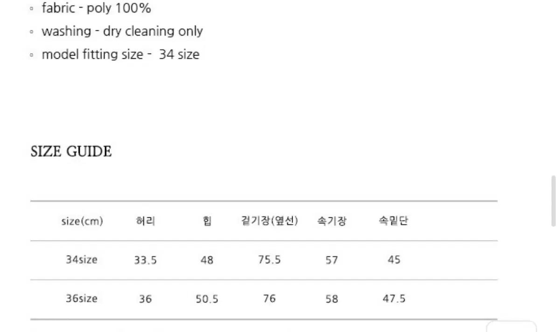Click the 'washing - dry cleaning only' line
Image resolution: width=560 pixels, height=332 pixels.
pyautogui.click(x=122, y=31)
